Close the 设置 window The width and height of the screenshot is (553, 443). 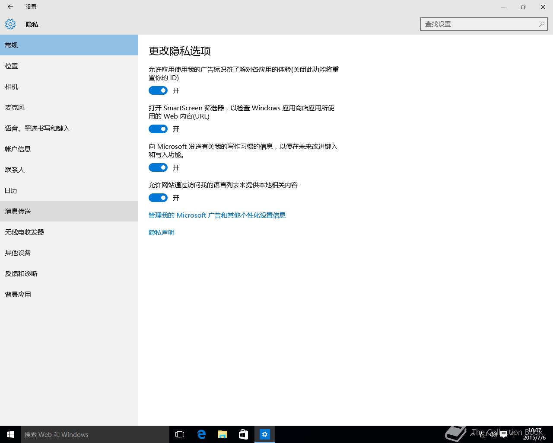click(x=543, y=7)
